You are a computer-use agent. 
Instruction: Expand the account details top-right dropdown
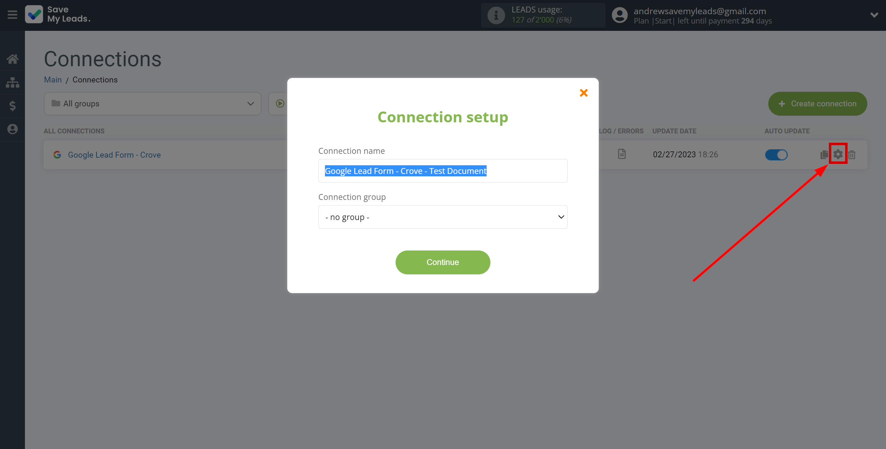point(874,14)
